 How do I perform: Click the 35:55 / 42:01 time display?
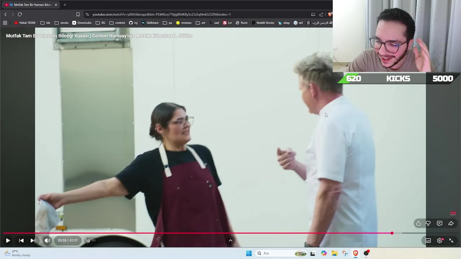click(68, 240)
